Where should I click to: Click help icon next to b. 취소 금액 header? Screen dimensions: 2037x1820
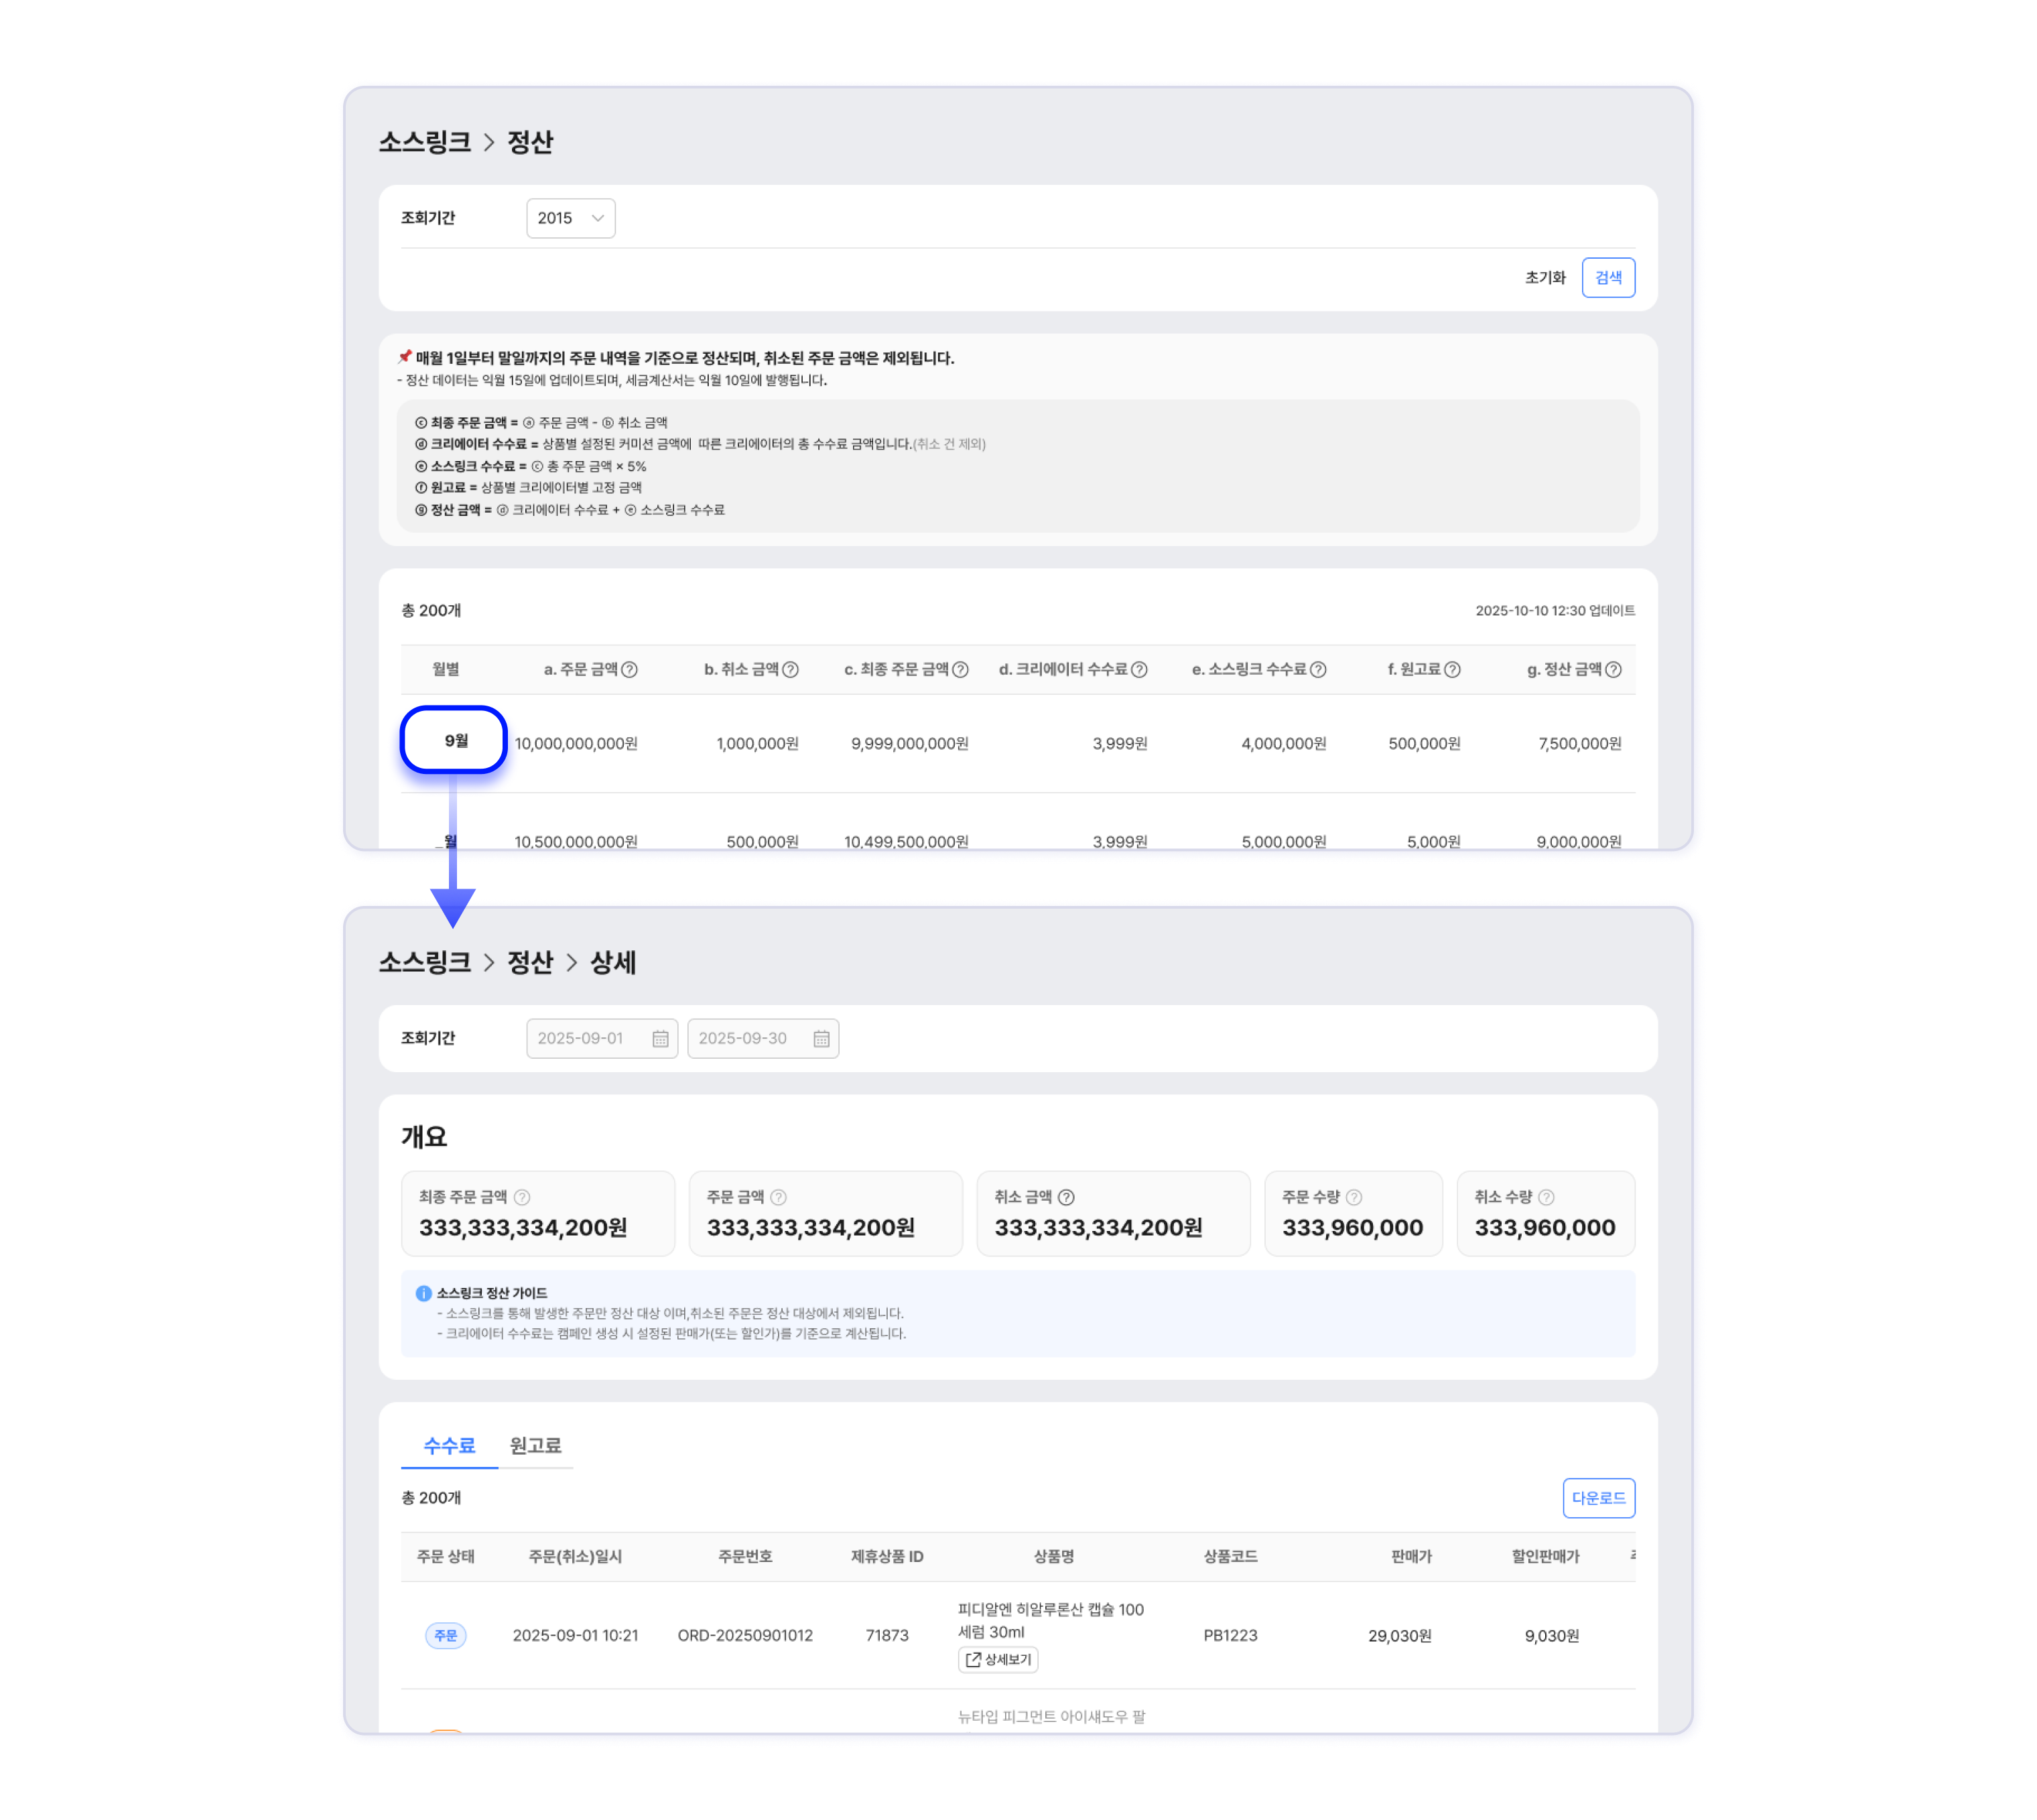790,670
